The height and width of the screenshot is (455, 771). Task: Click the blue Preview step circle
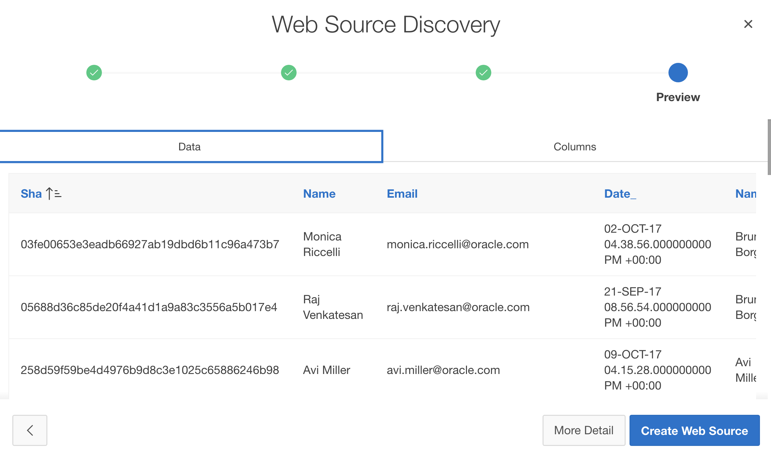pos(678,73)
